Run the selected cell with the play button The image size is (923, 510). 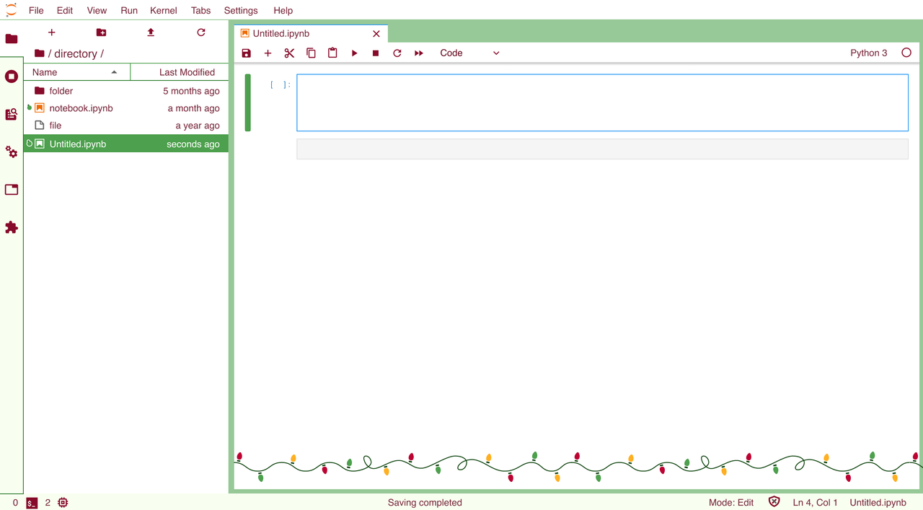tap(354, 53)
